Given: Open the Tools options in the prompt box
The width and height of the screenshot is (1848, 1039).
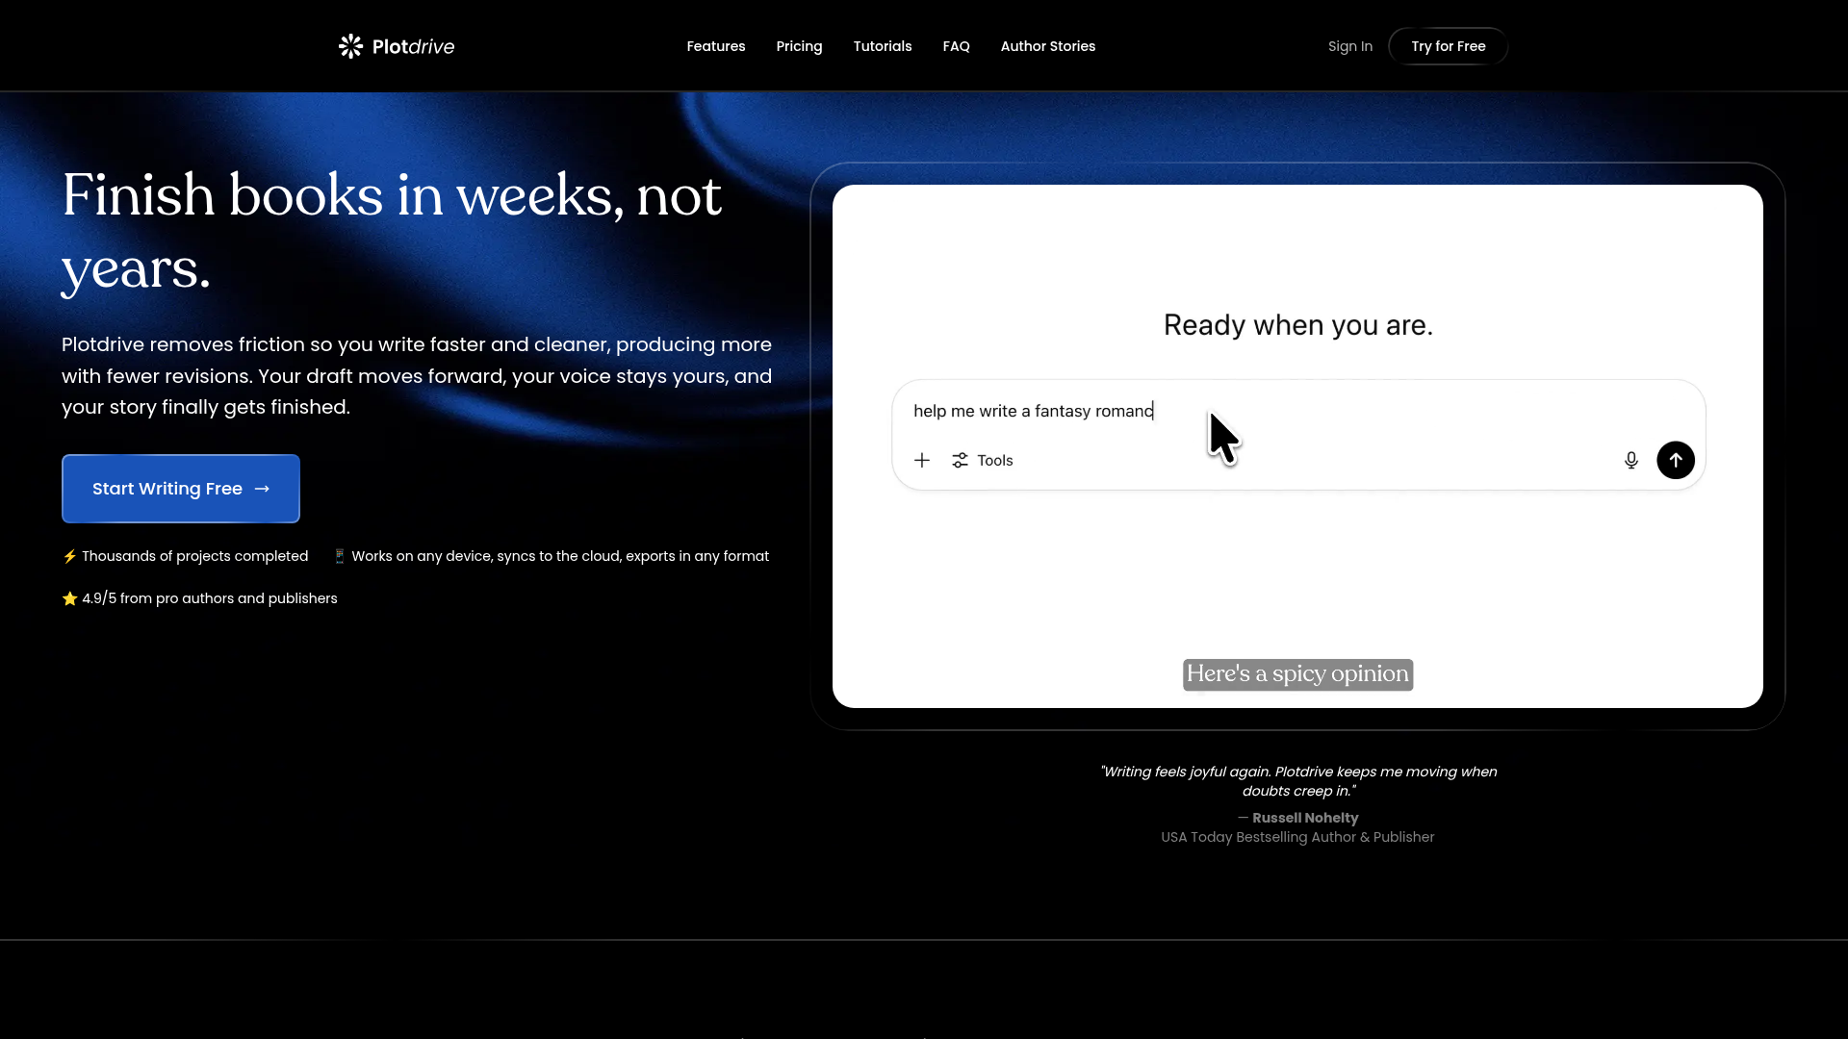Looking at the screenshot, I should point(983,460).
